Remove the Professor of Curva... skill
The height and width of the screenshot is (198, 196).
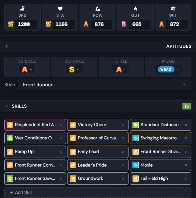123,138
